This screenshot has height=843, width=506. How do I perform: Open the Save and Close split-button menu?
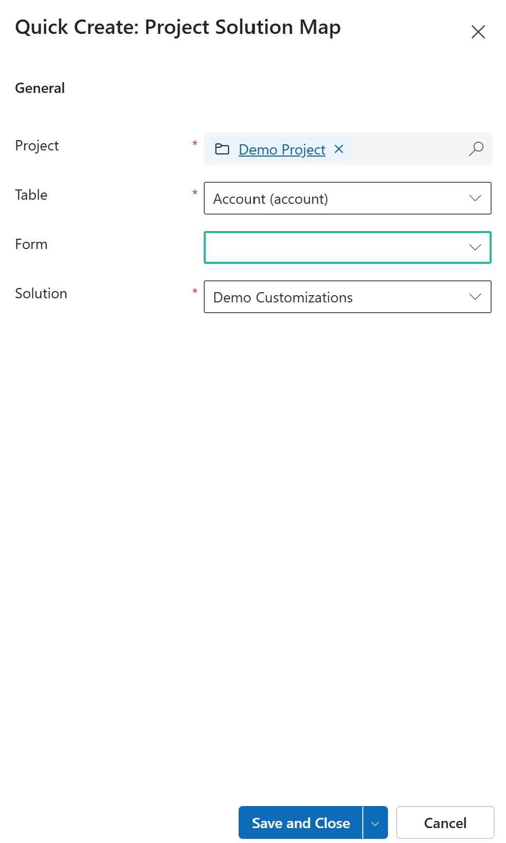(375, 822)
